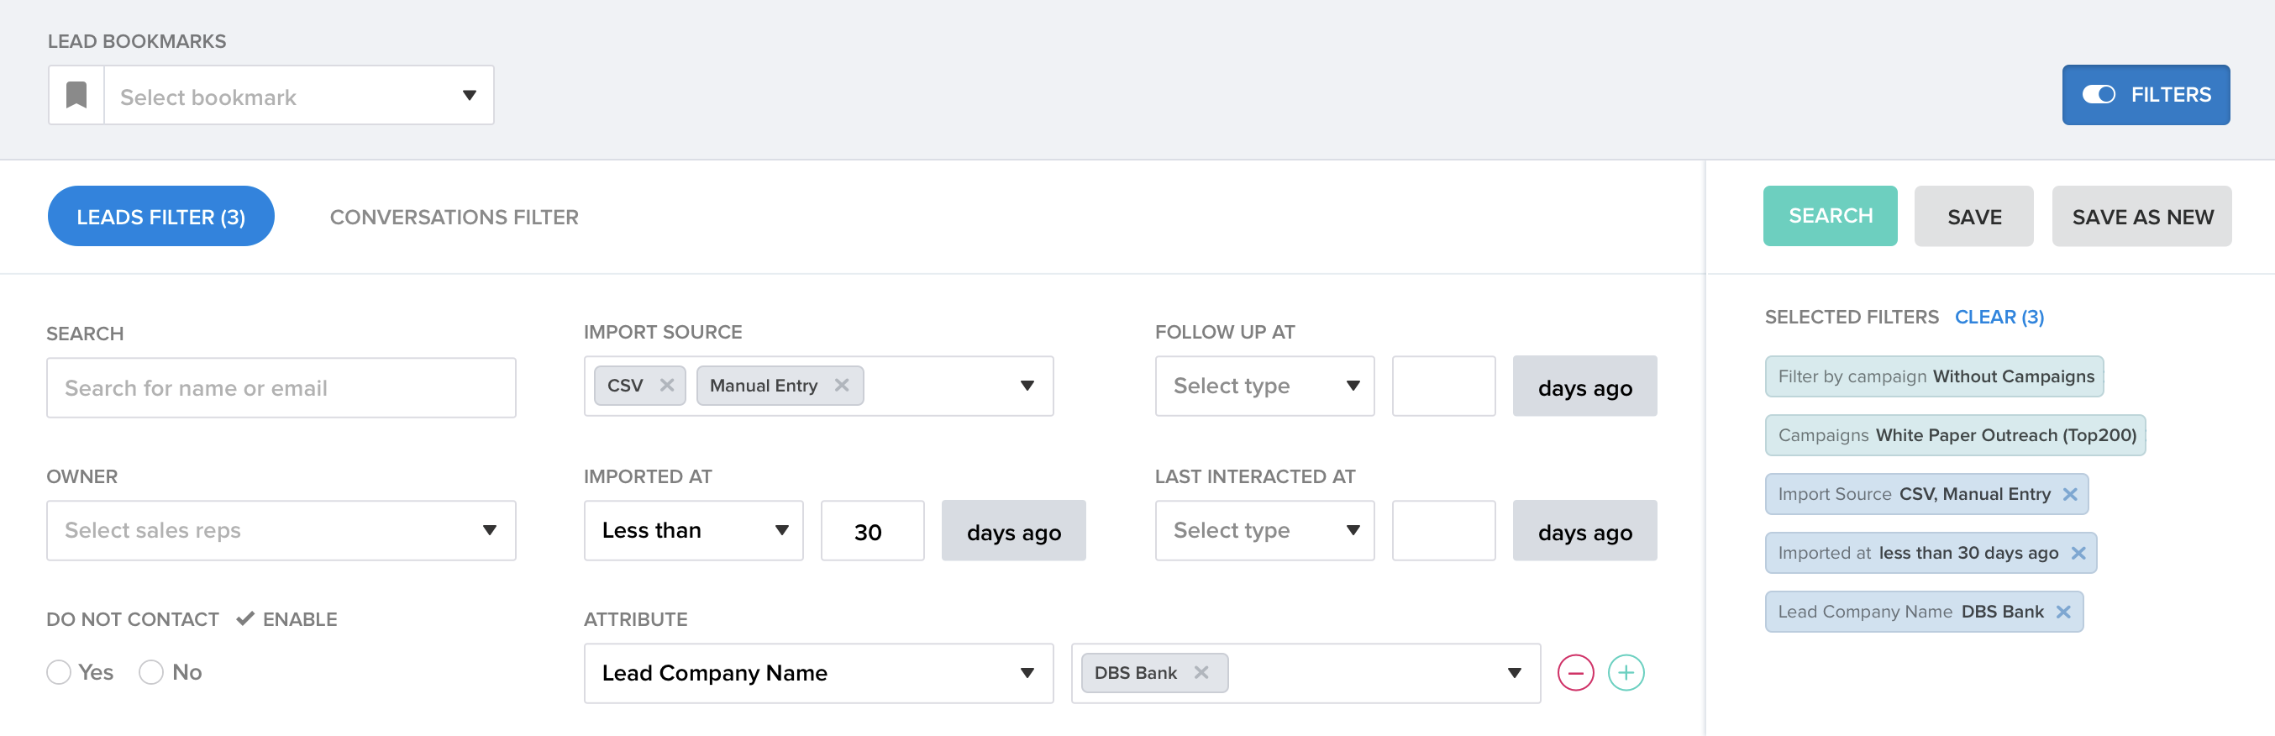Click the LEAD BOOKMARKS heading
The width and height of the screenshot is (2275, 736).
click(137, 41)
